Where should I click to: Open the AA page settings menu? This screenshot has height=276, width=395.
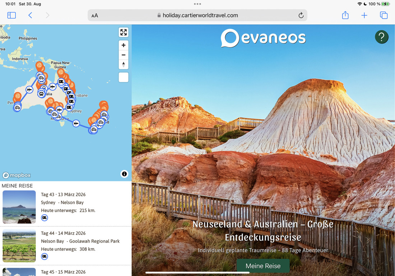(95, 15)
